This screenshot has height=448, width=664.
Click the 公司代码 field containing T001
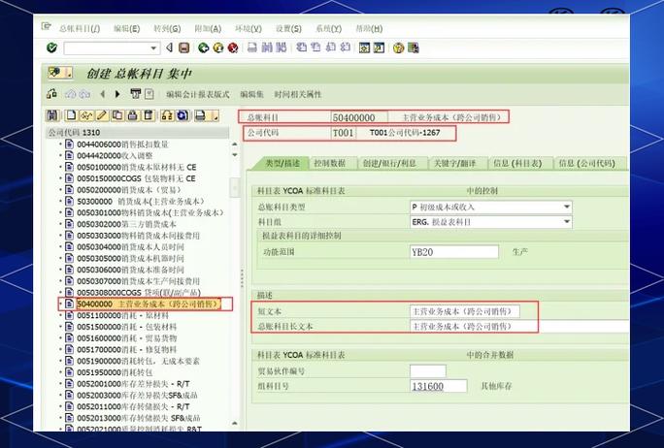tap(343, 133)
